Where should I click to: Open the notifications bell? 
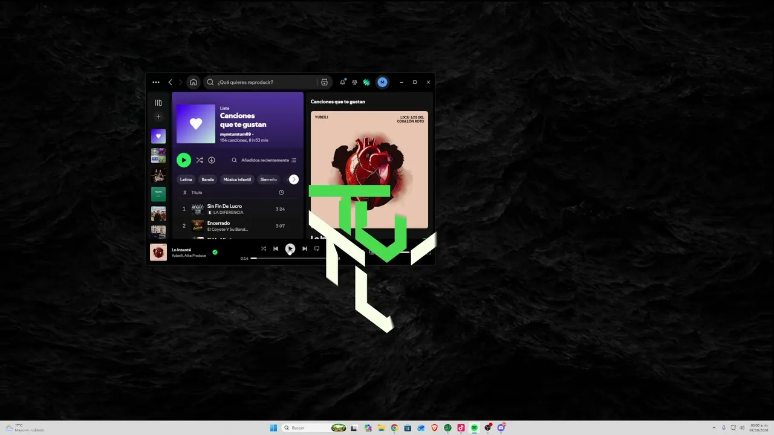(x=342, y=82)
